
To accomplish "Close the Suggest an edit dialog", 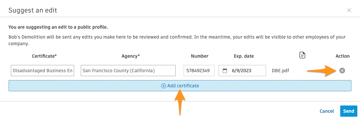I will 349,10.
